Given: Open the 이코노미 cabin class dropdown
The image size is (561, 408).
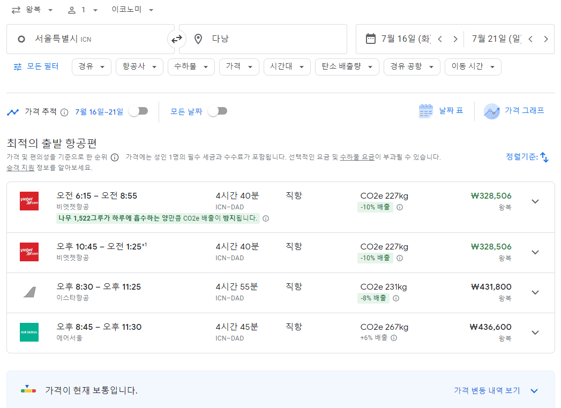Looking at the screenshot, I should coord(131,9).
